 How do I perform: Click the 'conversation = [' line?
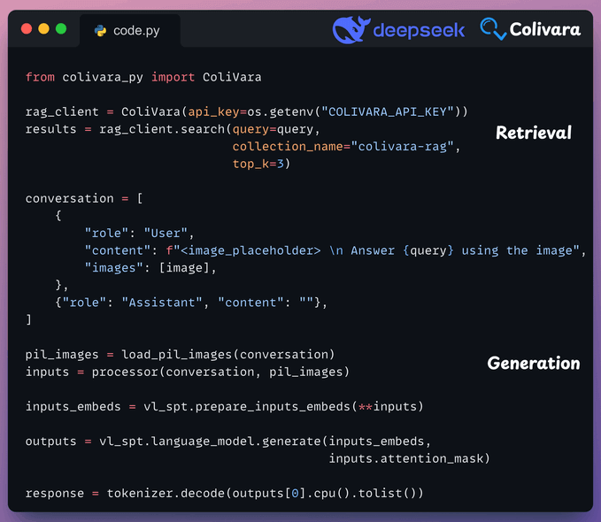pyautogui.click(x=84, y=198)
